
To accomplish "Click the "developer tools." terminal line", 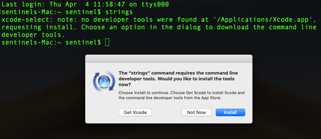I will pos(33,35).
